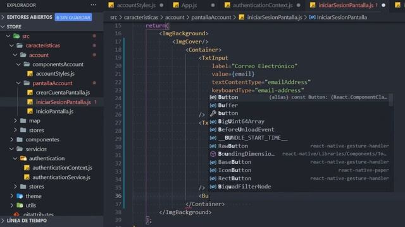Select the iniciarSesionPantalla.js tab

[x=346, y=5]
